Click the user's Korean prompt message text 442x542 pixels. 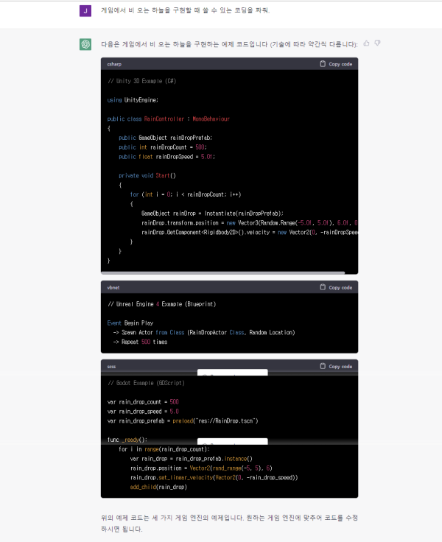click(185, 10)
